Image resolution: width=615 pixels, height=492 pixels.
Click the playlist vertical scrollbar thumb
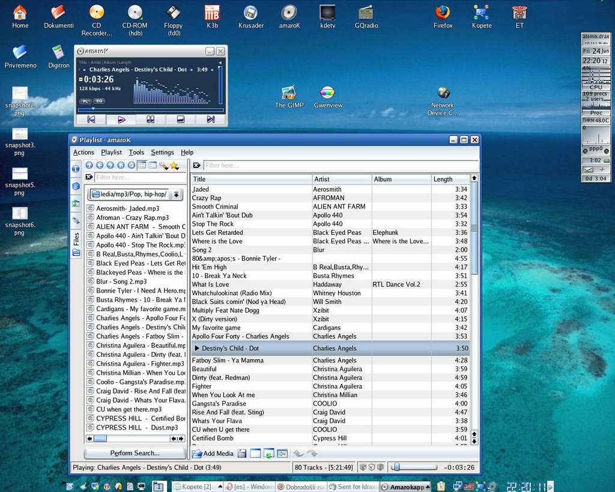tap(474, 228)
